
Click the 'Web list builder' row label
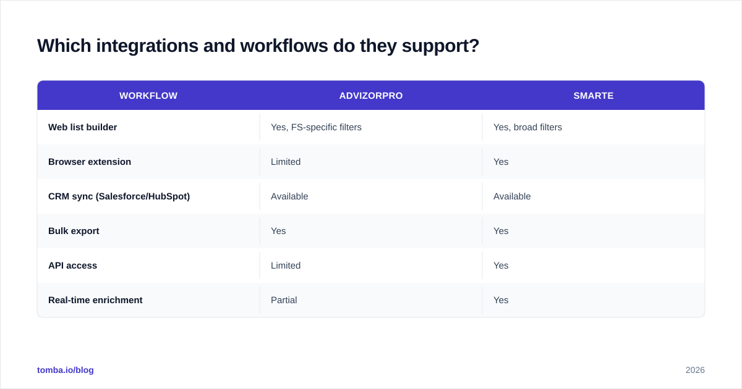pyautogui.click(x=83, y=127)
